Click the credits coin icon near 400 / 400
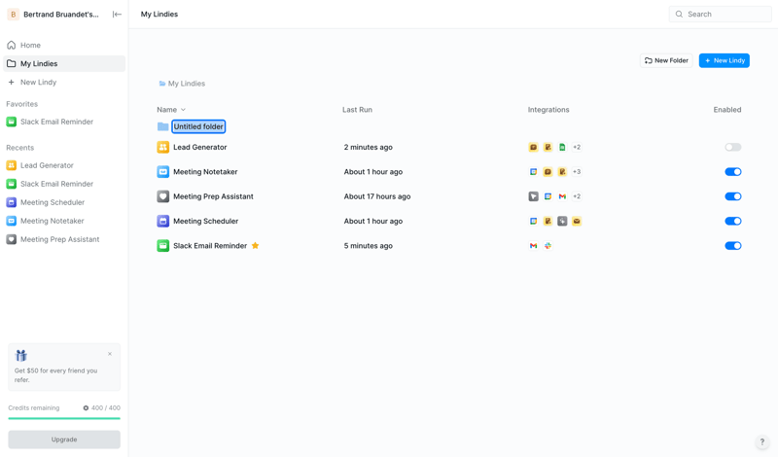The height and width of the screenshot is (457, 778). [86, 407]
